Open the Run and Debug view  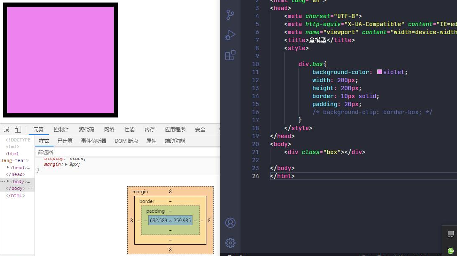click(230, 35)
